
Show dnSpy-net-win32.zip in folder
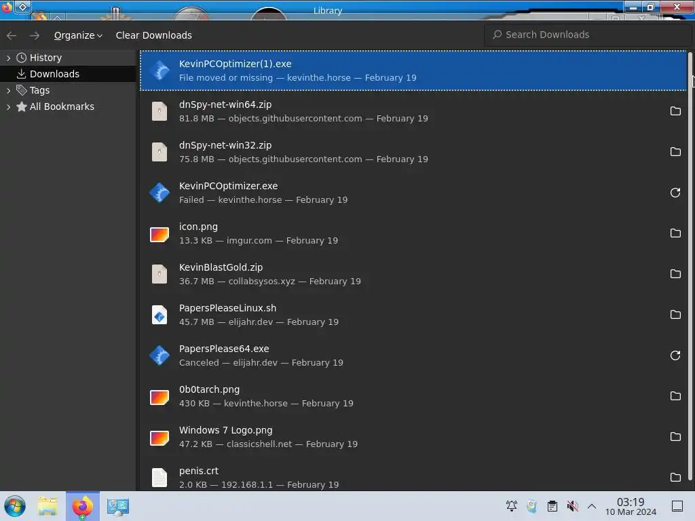[675, 152]
